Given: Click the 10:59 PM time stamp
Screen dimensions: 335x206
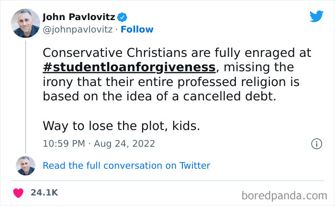Looking at the screenshot, I should click(x=65, y=143).
